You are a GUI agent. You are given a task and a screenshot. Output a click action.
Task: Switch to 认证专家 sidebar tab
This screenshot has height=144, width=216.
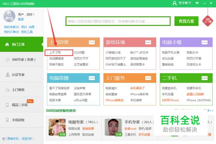22,74
